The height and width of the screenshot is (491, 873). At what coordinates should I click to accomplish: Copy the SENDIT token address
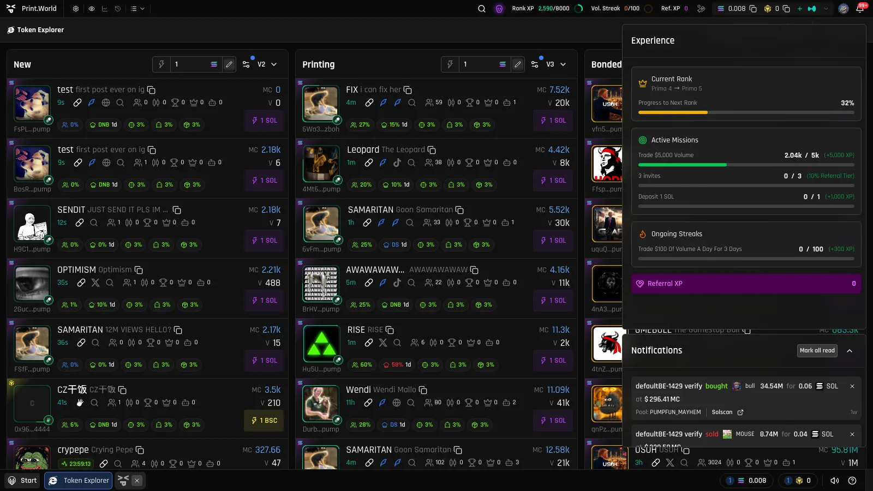tap(177, 210)
